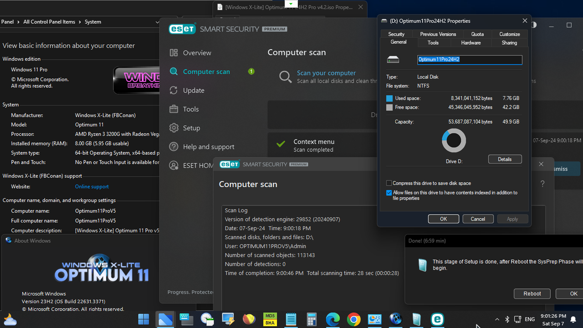
Task: Switch to the Quota tab
Action: coord(477,34)
